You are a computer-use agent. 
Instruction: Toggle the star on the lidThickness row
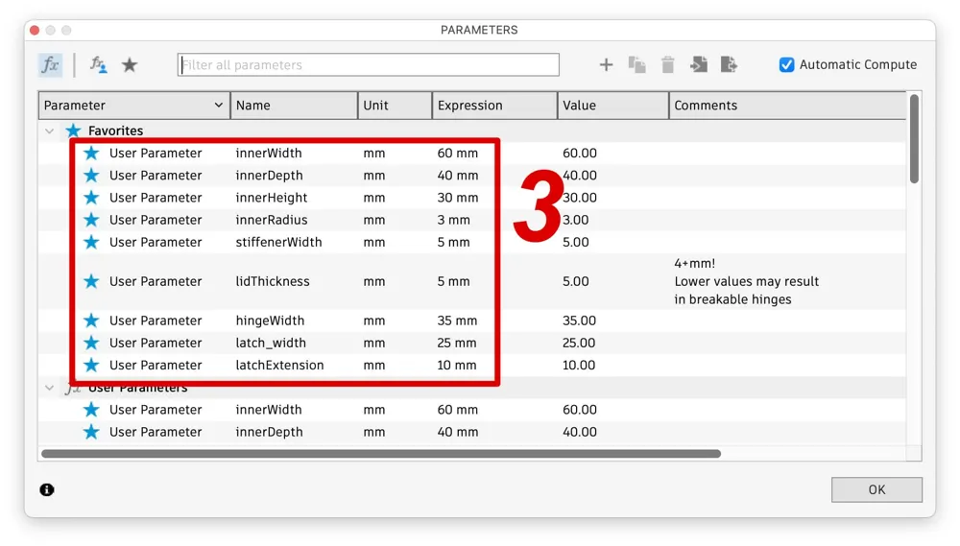pyautogui.click(x=91, y=281)
